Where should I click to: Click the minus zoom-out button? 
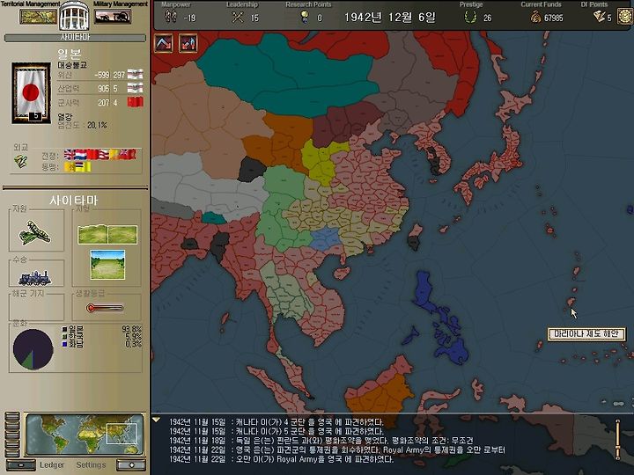coord(21,465)
